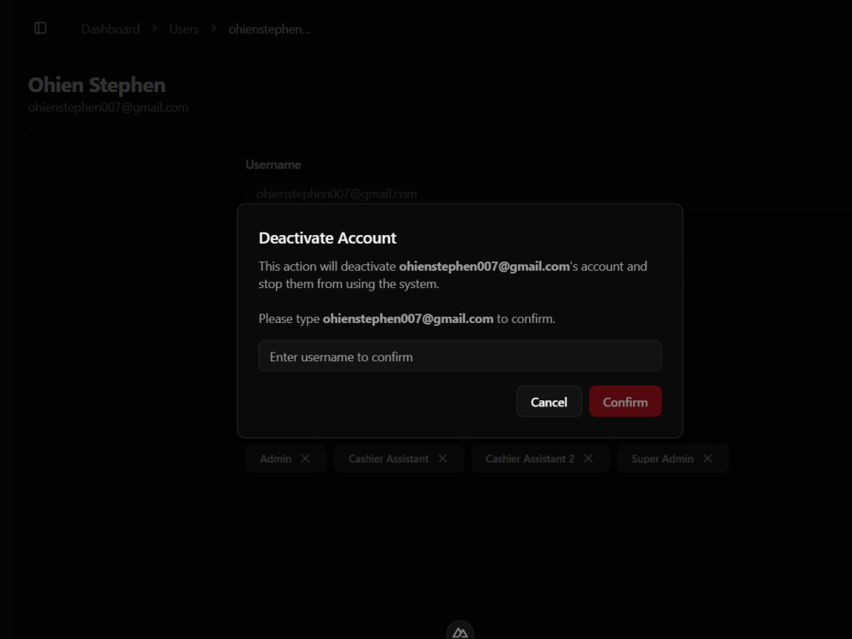
Task: Toggle the sidebar panel icon
Action: (40, 28)
